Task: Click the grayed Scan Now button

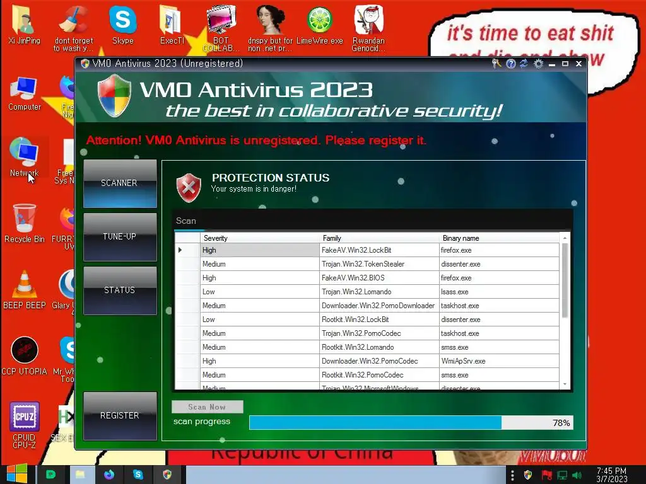Action: coord(207,407)
